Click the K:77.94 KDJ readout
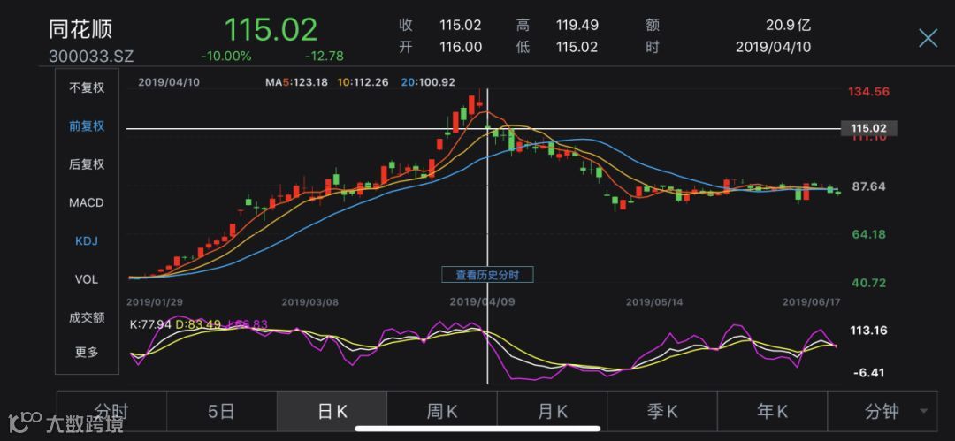This screenshot has width=955, height=441. [x=149, y=324]
